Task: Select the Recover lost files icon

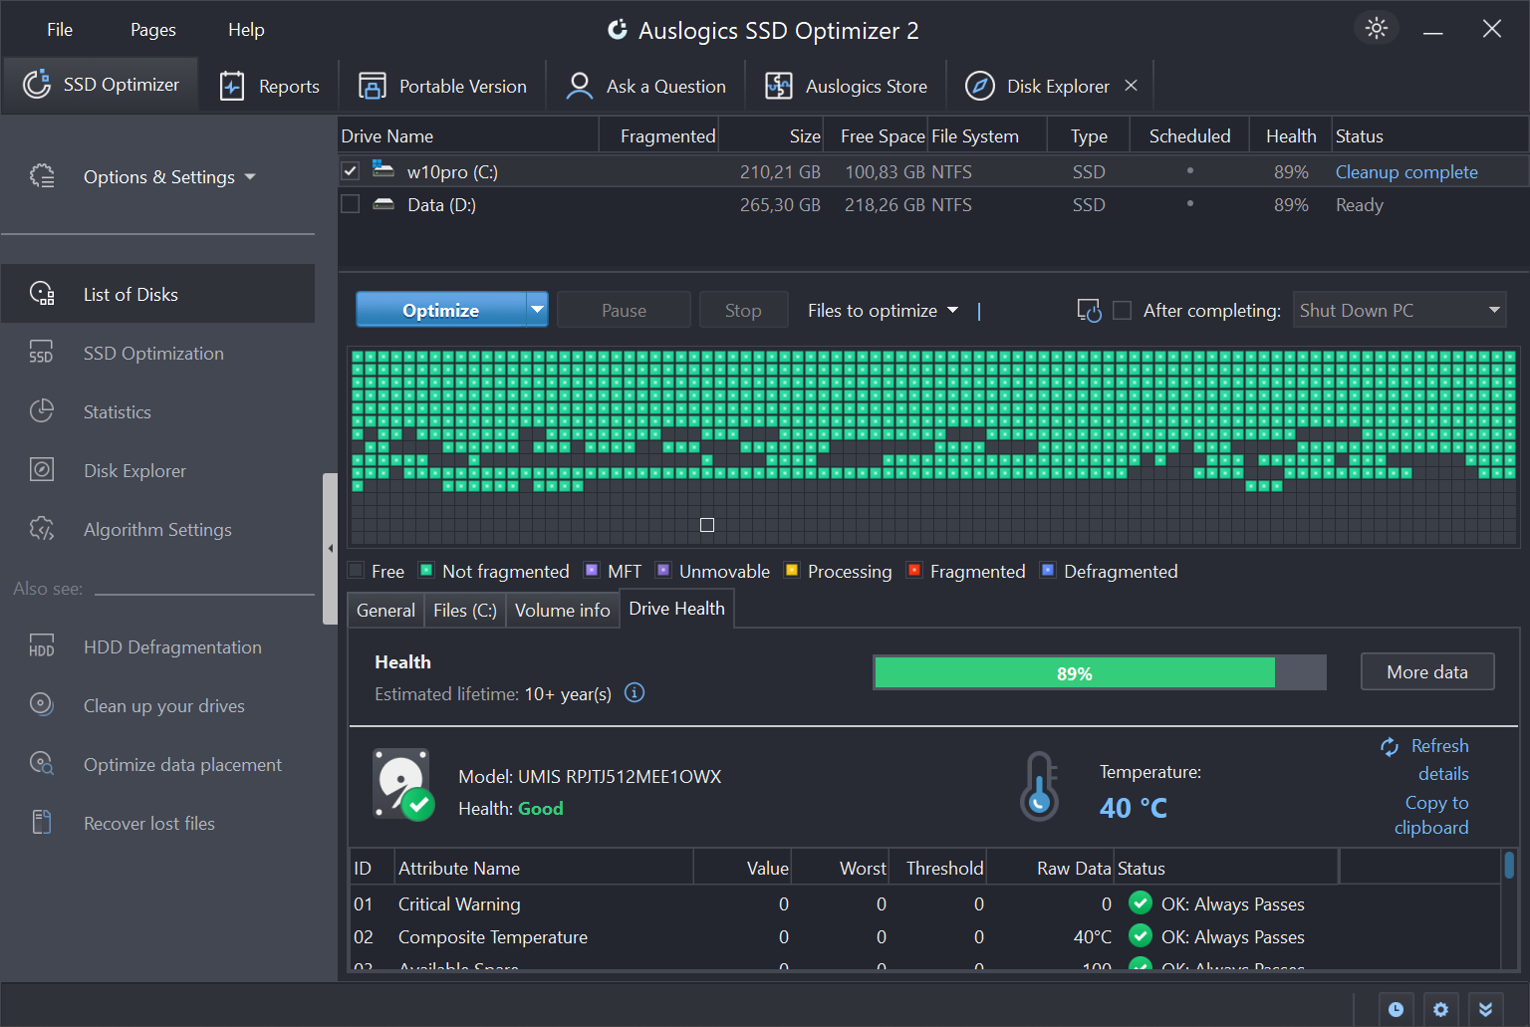Action: point(42,822)
